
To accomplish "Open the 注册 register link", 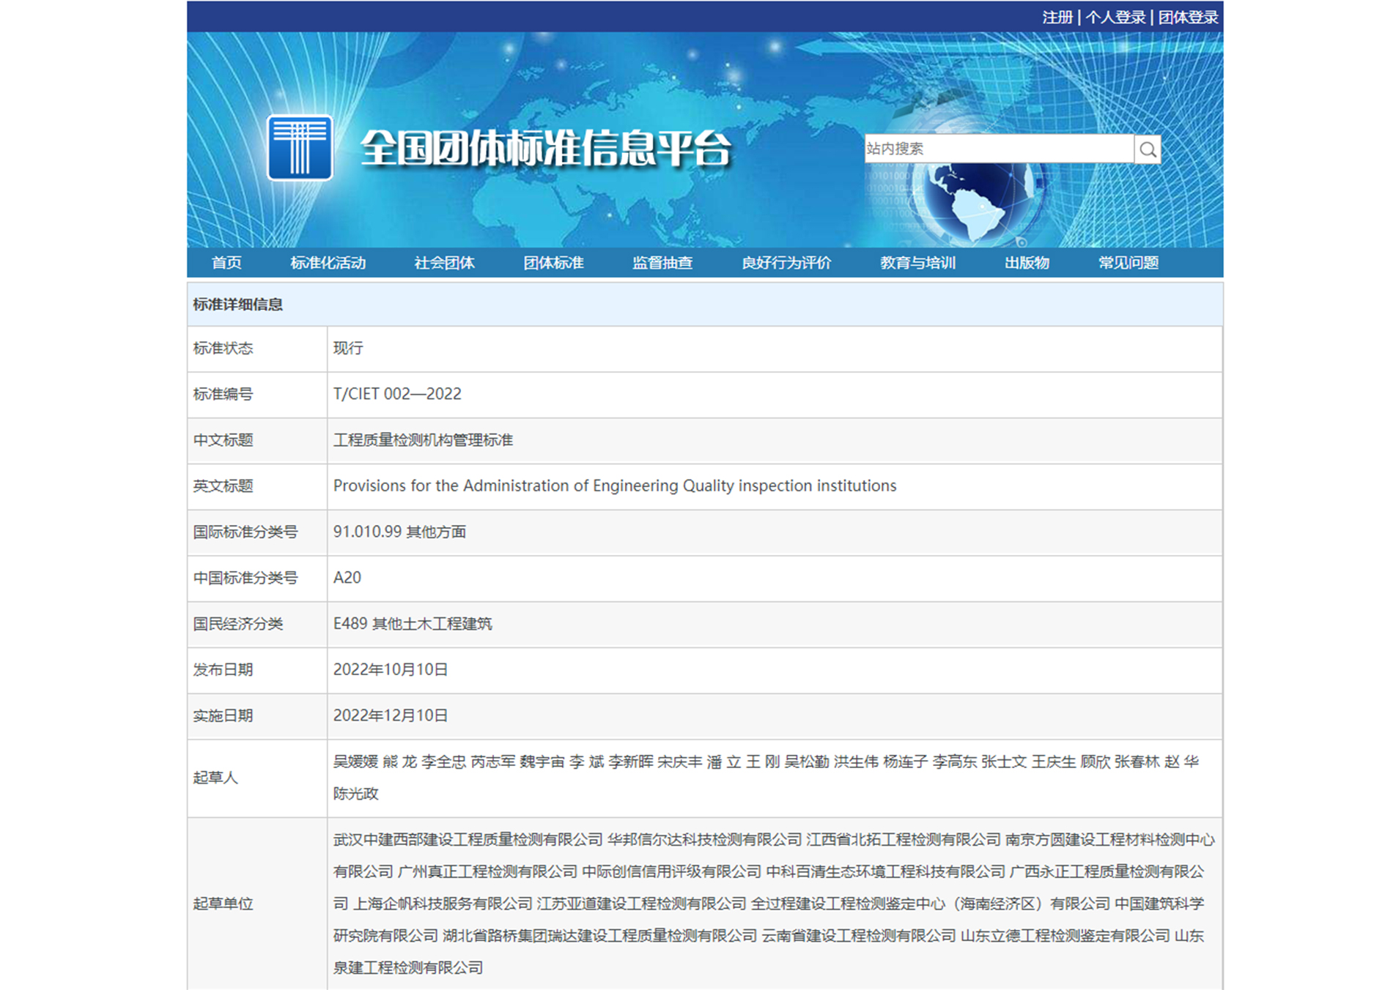I will click(1057, 17).
